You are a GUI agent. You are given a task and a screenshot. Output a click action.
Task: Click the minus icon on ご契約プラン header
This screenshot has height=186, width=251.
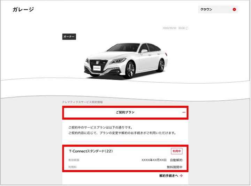click(x=184, y=113)
